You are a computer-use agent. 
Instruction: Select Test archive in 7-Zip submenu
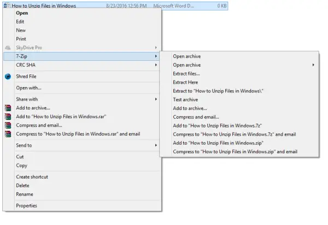[x=239, y=100]
